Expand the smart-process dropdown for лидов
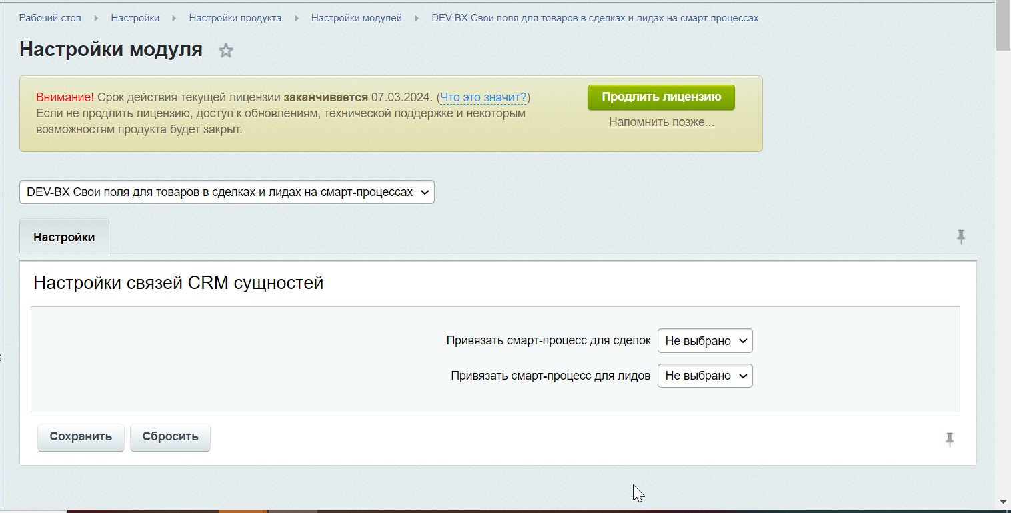 pos(705,376)
